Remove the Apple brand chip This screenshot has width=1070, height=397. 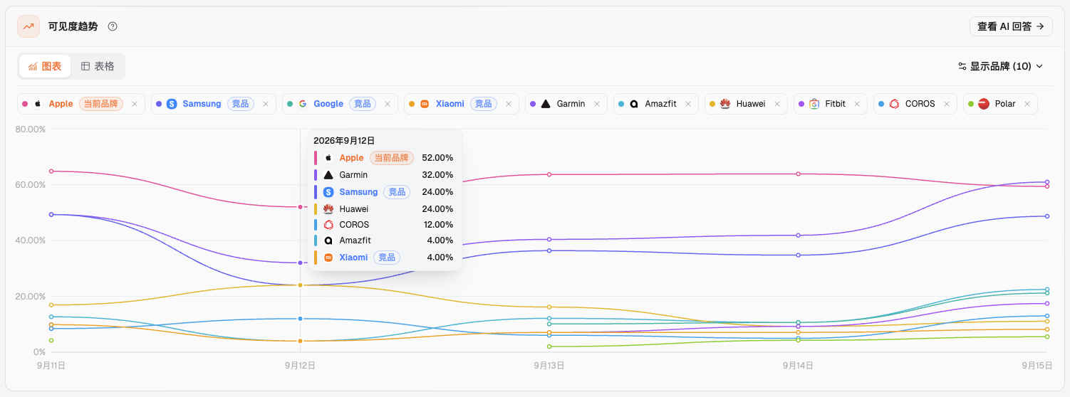click(x=135, y=104)
